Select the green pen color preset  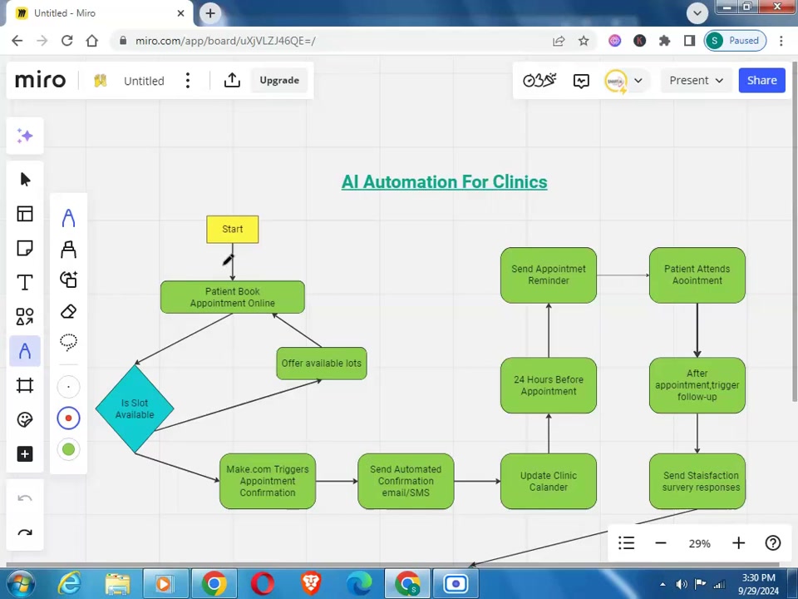click(69, 449)
